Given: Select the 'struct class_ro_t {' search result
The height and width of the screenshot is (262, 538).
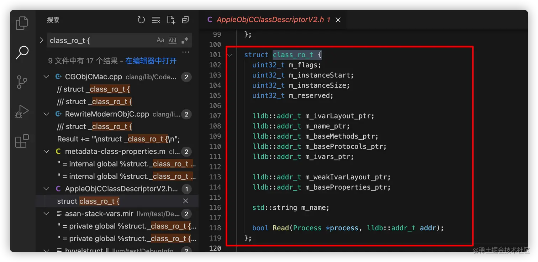Looking at the screenshot, I should click(x=117, y=201).
